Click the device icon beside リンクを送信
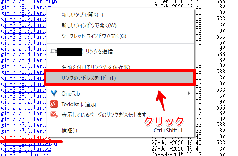 click(54, 51)
